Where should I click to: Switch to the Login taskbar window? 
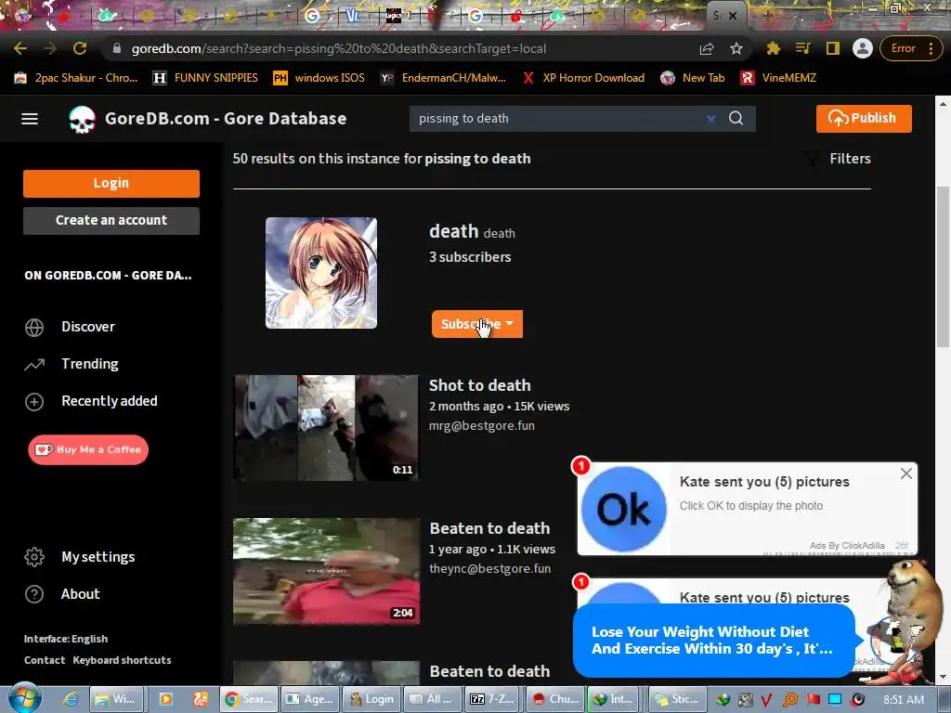(x=371, y=699)
